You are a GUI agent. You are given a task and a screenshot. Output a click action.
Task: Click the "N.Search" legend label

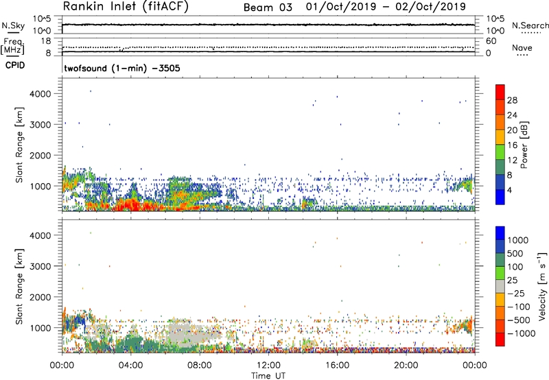point(530,25)
